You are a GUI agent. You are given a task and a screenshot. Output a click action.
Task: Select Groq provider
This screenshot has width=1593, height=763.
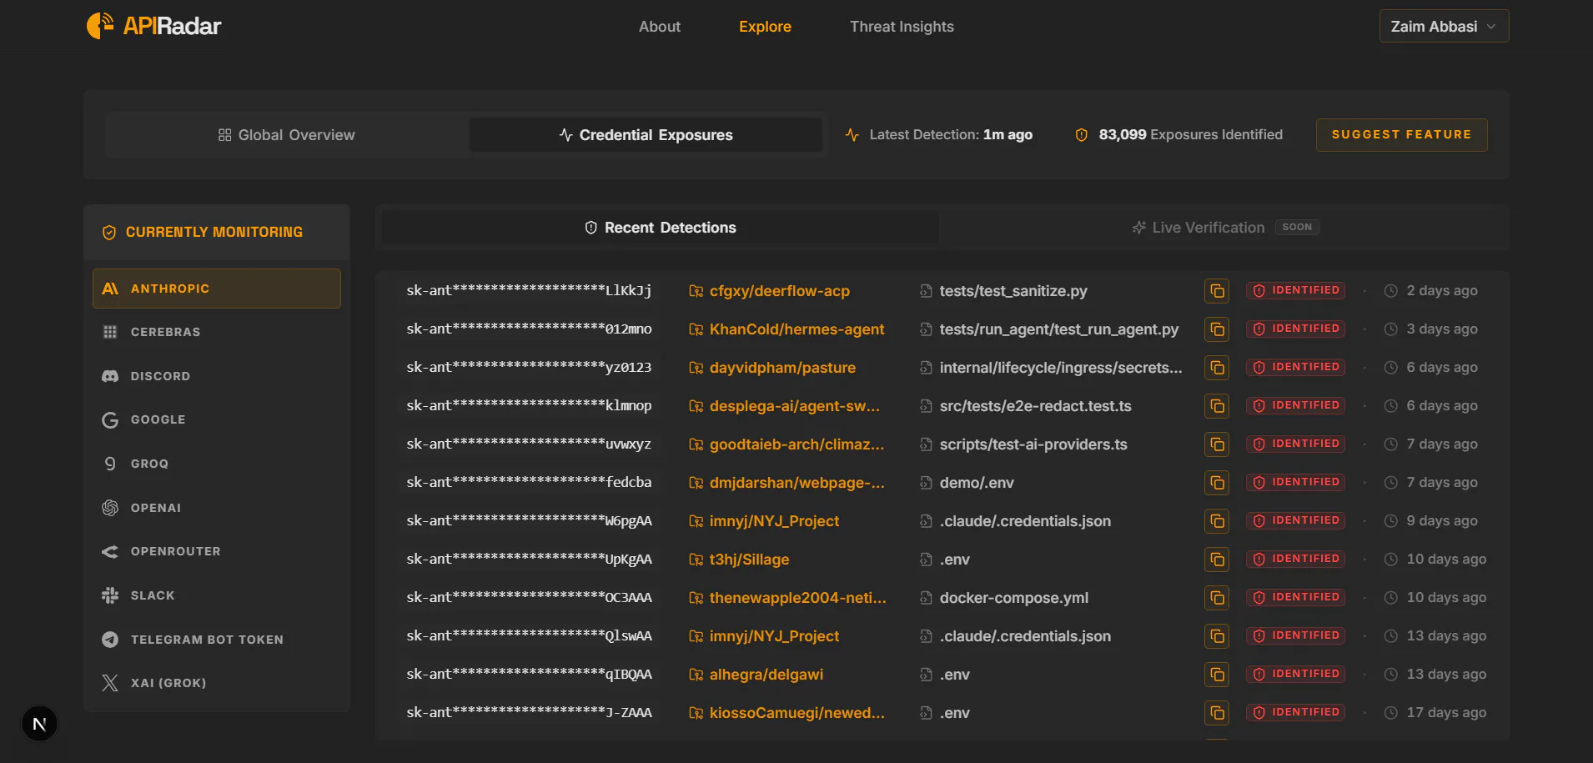(x=217, y=464)
